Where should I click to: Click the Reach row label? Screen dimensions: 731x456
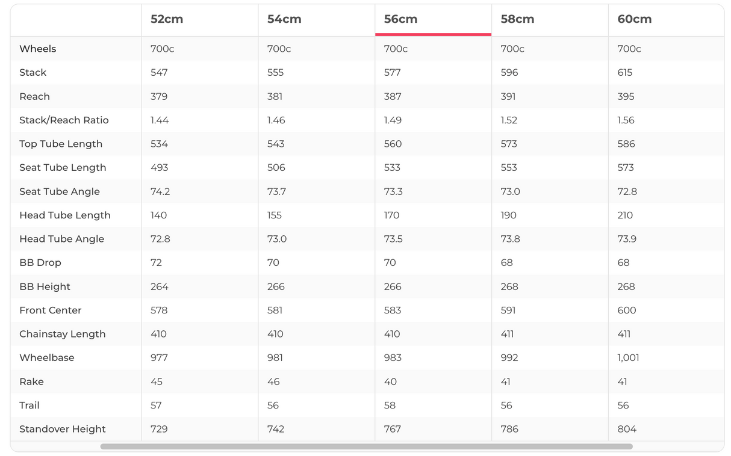tap(34, 96)
